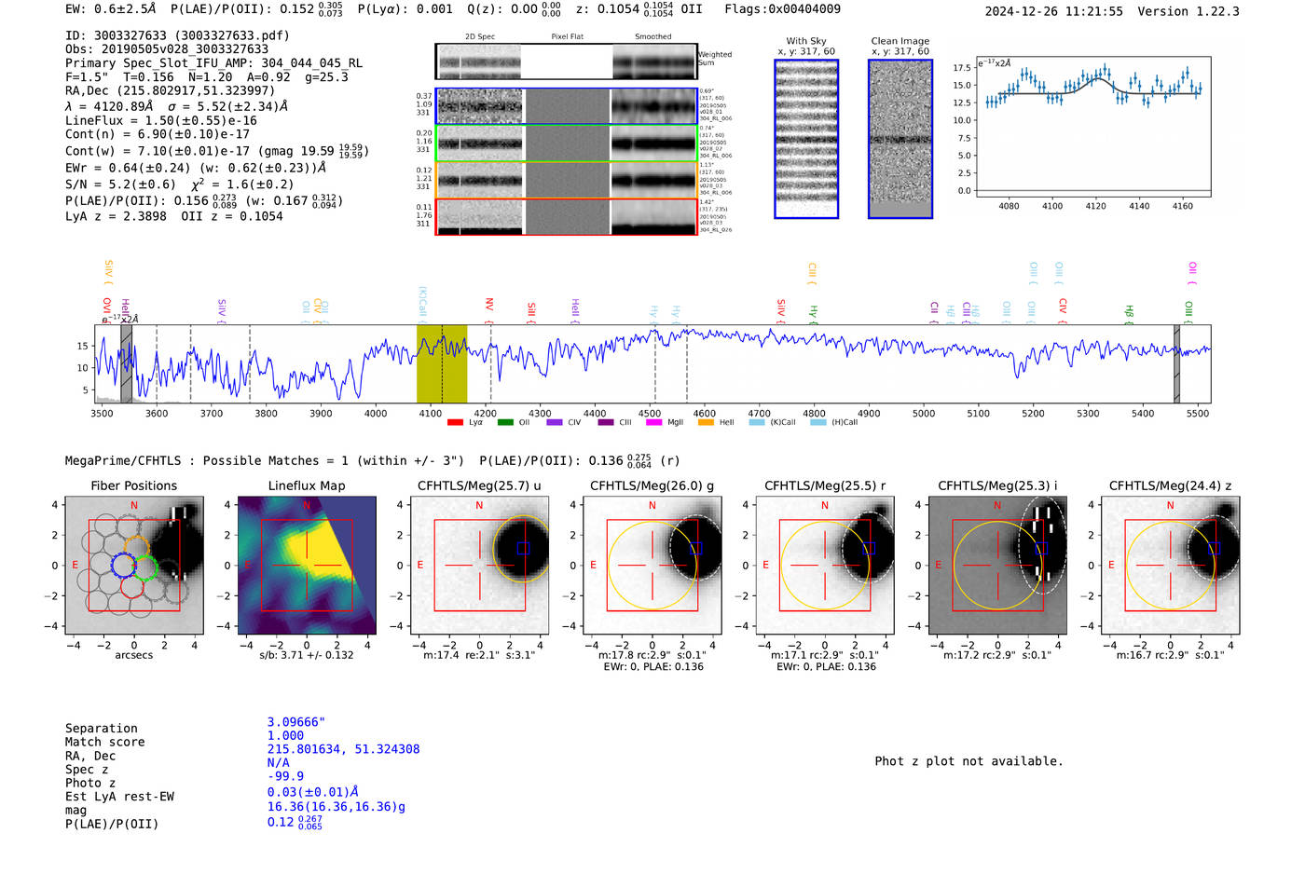This screenshot has width=1305, height=888.
Task: Click the S/N = 5.2(±0.6) value
Action: coord(120,184)
